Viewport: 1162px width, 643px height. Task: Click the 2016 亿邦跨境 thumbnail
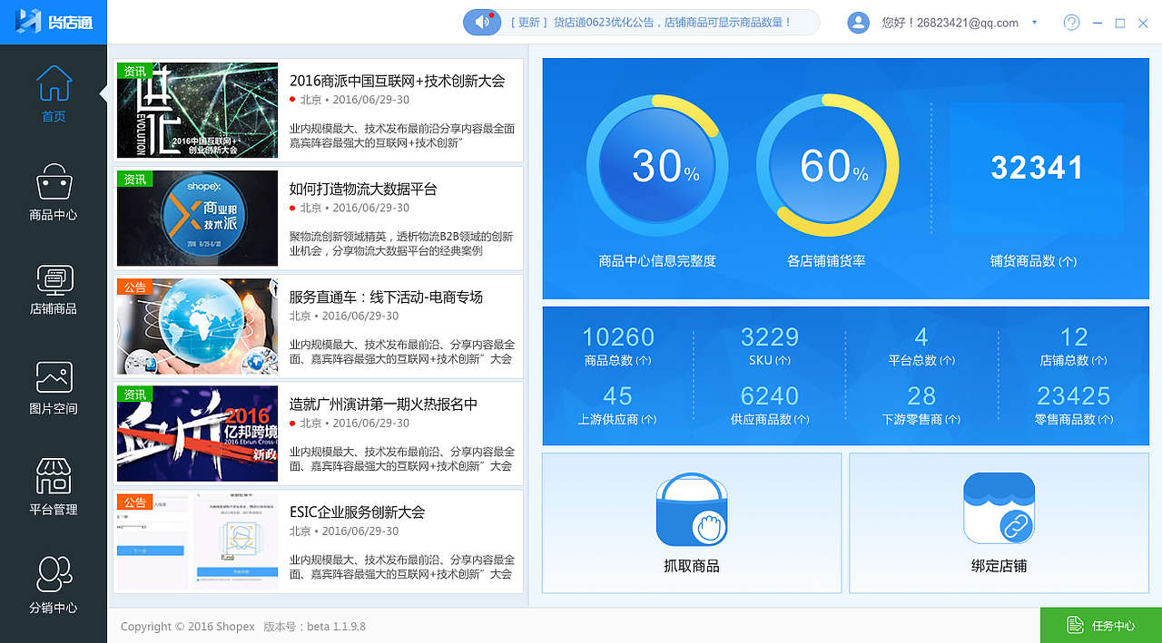pyautogui.click(x=197, y=434)
